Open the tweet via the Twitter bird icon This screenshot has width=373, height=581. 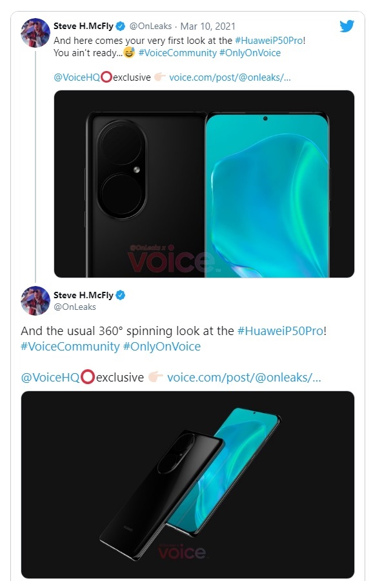coord(347,26)
